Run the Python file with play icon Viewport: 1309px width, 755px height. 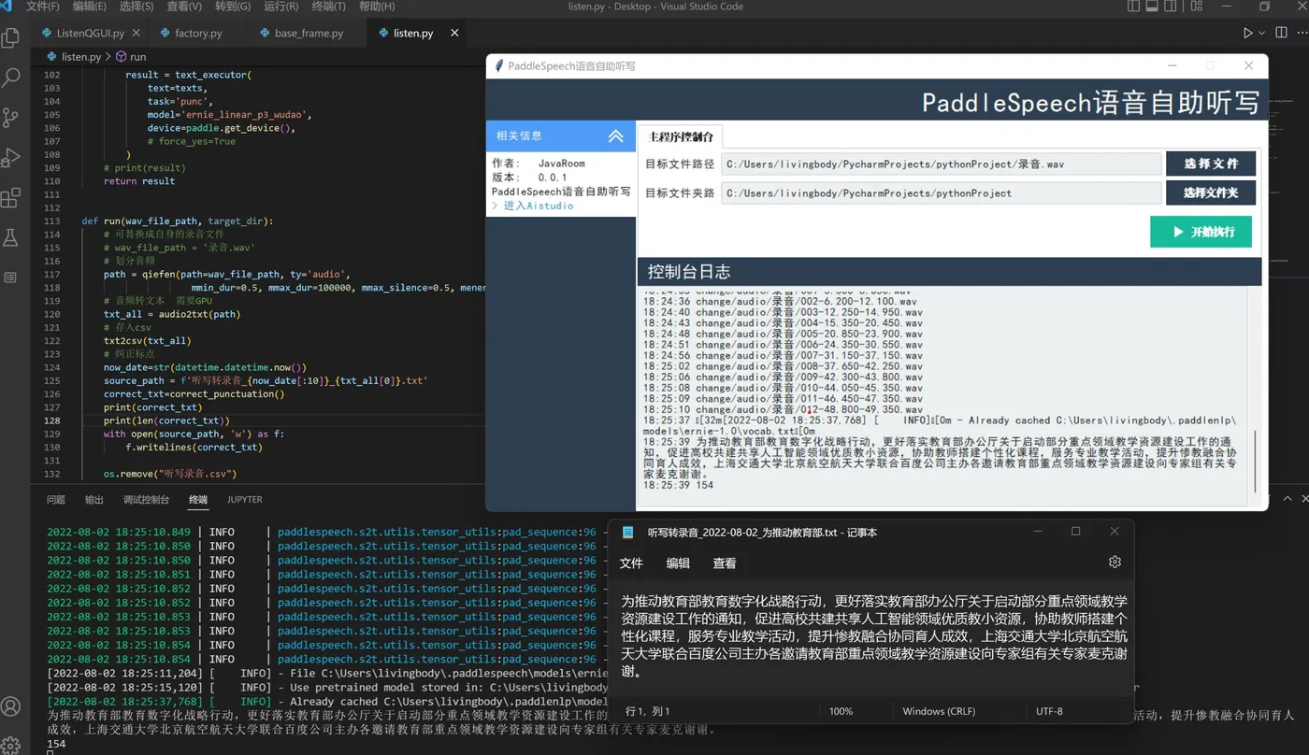click(1247, 33)
